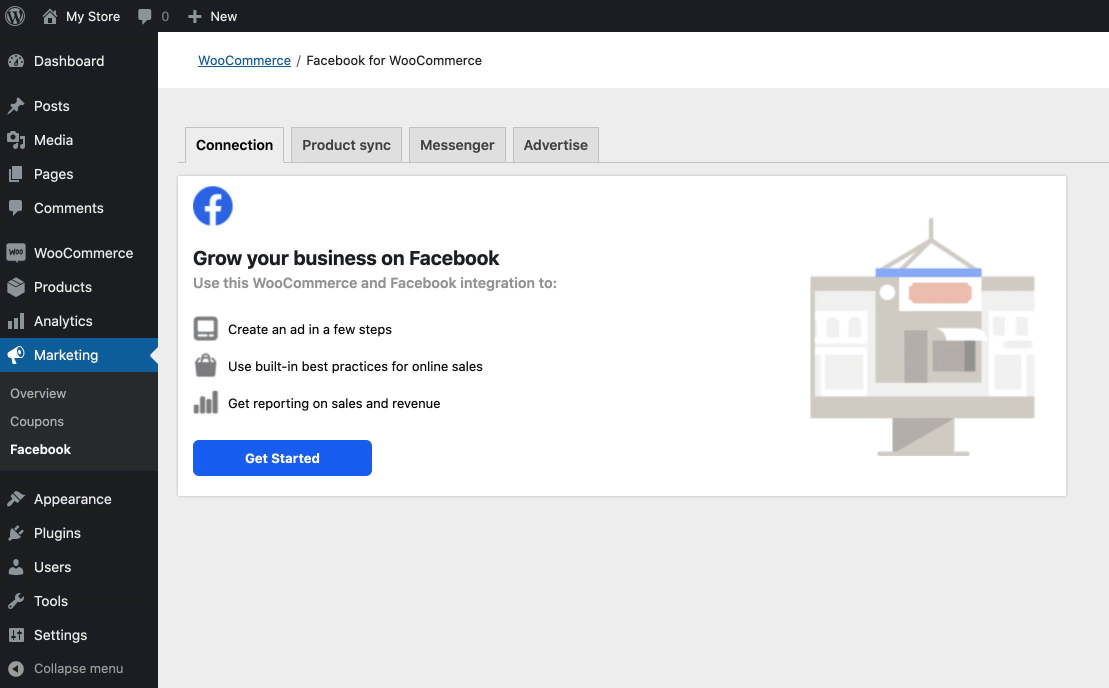Click the Facebook logo icon
Image resolution: width=1109 pixels, height=688 pixels.
pos(213,206)
